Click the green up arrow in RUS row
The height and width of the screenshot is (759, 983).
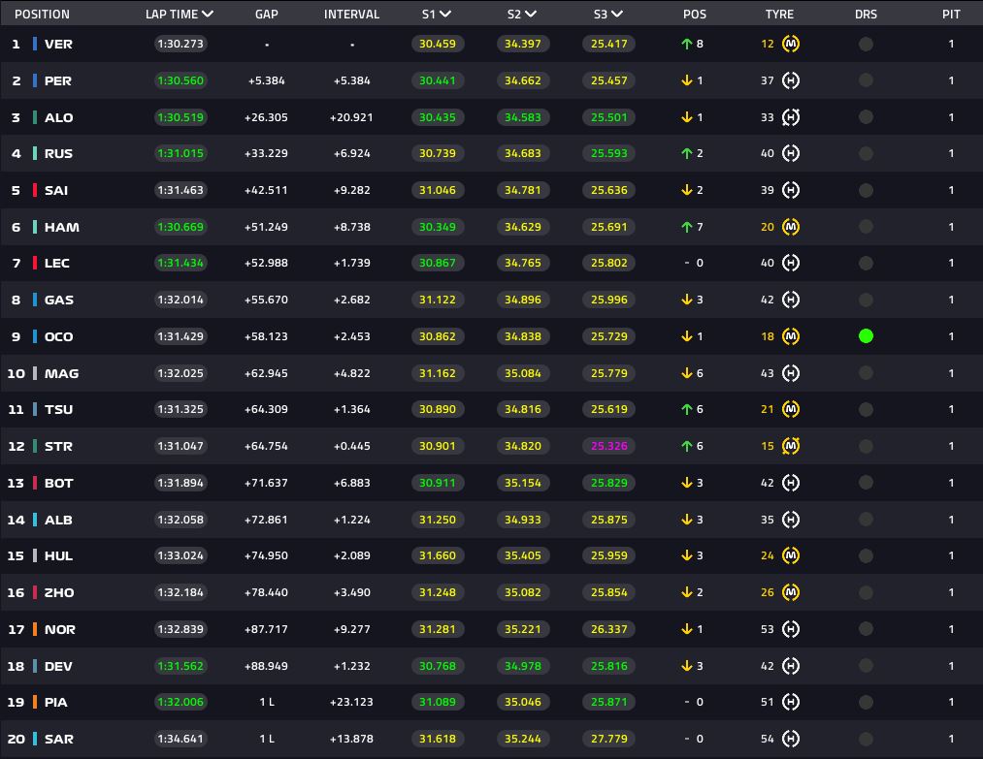tap(686, 153)
